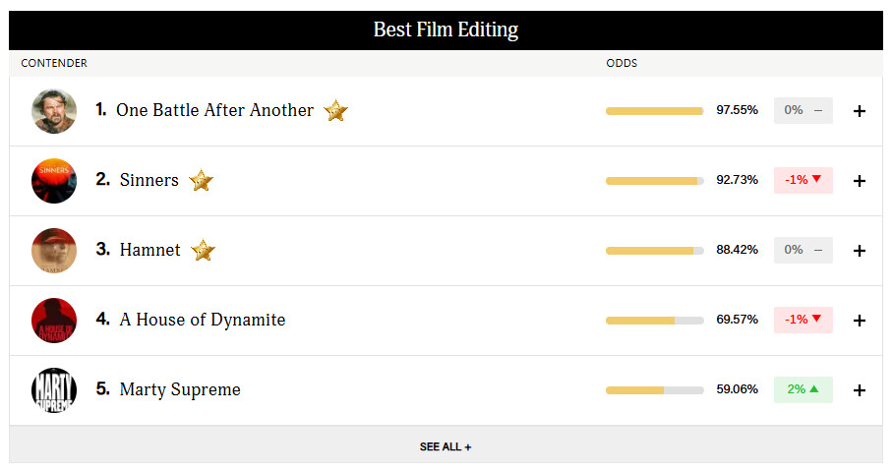Open the See All contenders list
893x472 pixels.
point(446,446)
